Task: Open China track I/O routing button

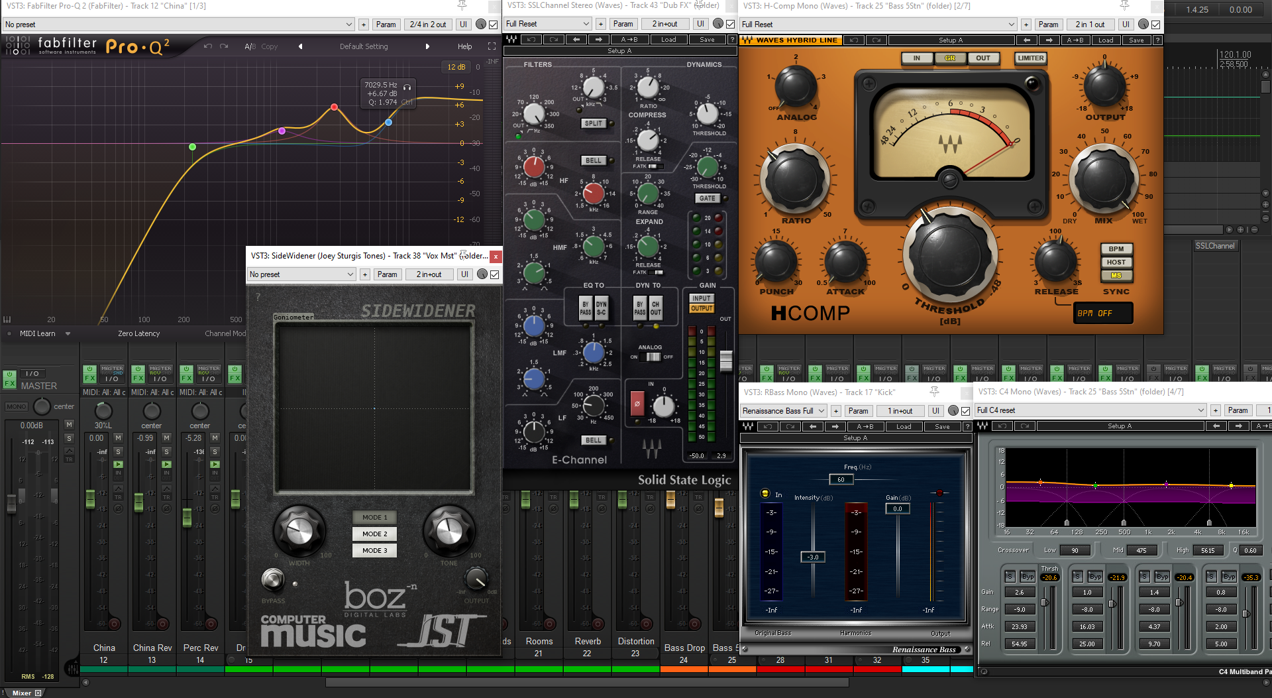Action: (x=112, y=378)
